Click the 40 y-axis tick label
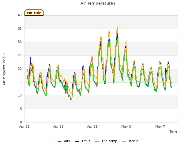The image size is (196, 147). (20, 15)
